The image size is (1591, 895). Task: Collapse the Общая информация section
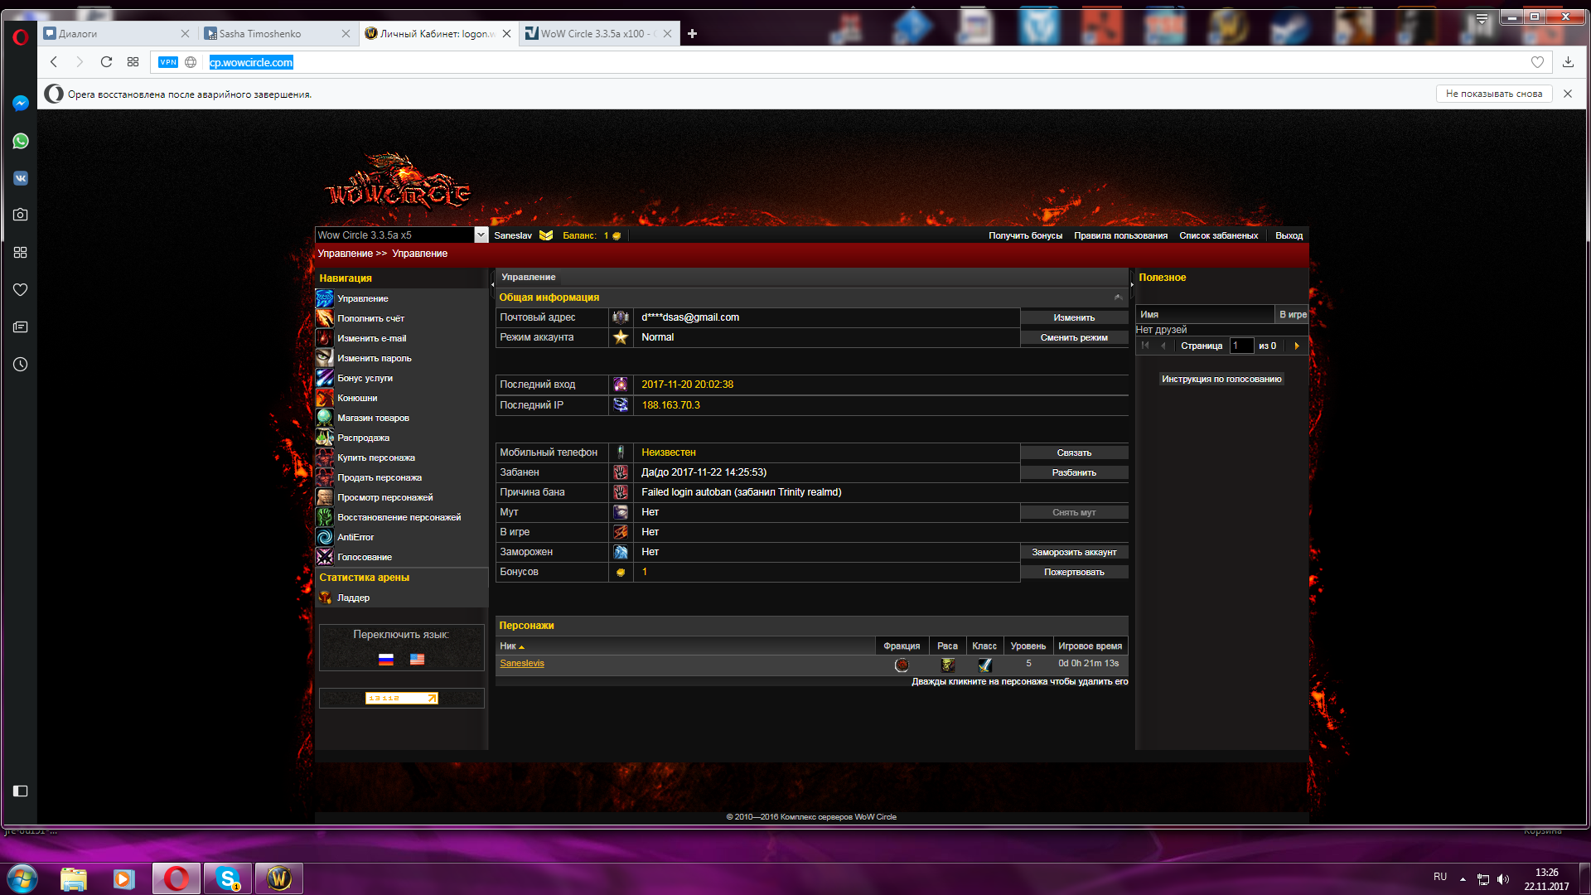pos(1118,298)
